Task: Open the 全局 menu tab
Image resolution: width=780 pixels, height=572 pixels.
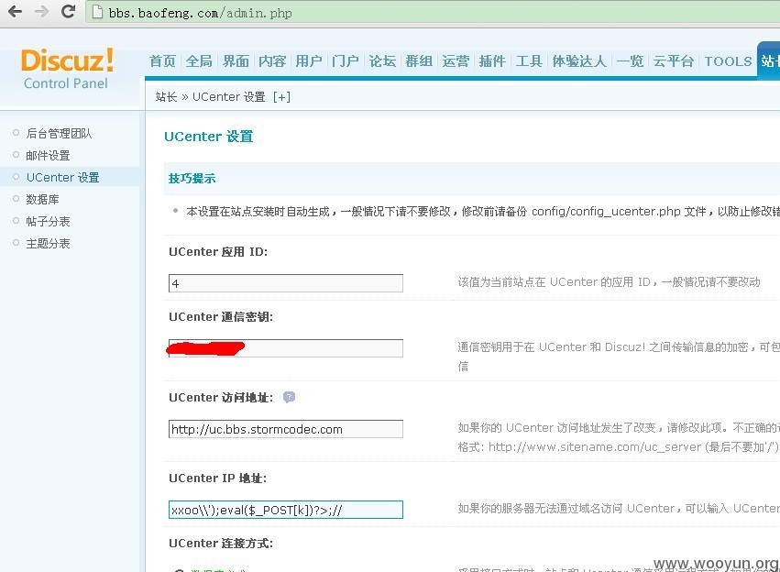Action: (199, 61)
